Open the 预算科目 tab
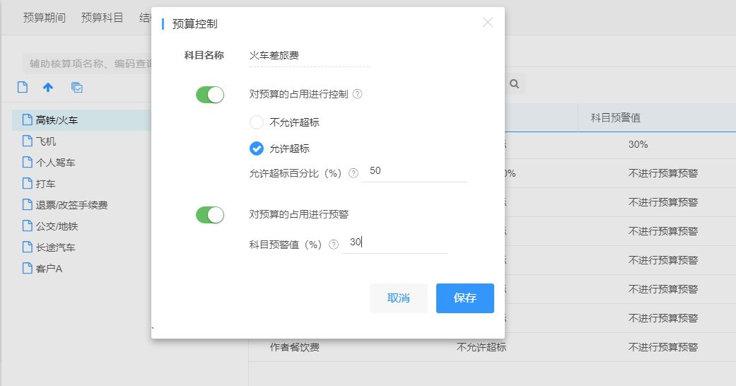736x386 pixels. click(x=102, y=18)
